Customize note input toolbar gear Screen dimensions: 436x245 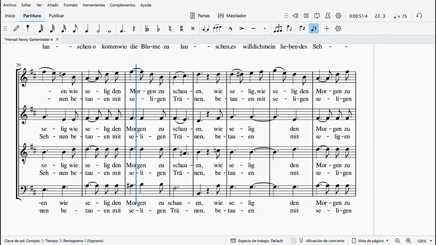(338, 29)
